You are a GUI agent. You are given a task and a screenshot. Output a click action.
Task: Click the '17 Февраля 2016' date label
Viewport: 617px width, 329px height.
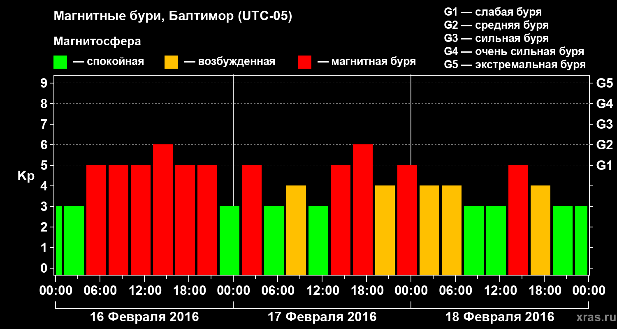pyautogui.click(x=322, y=317)
